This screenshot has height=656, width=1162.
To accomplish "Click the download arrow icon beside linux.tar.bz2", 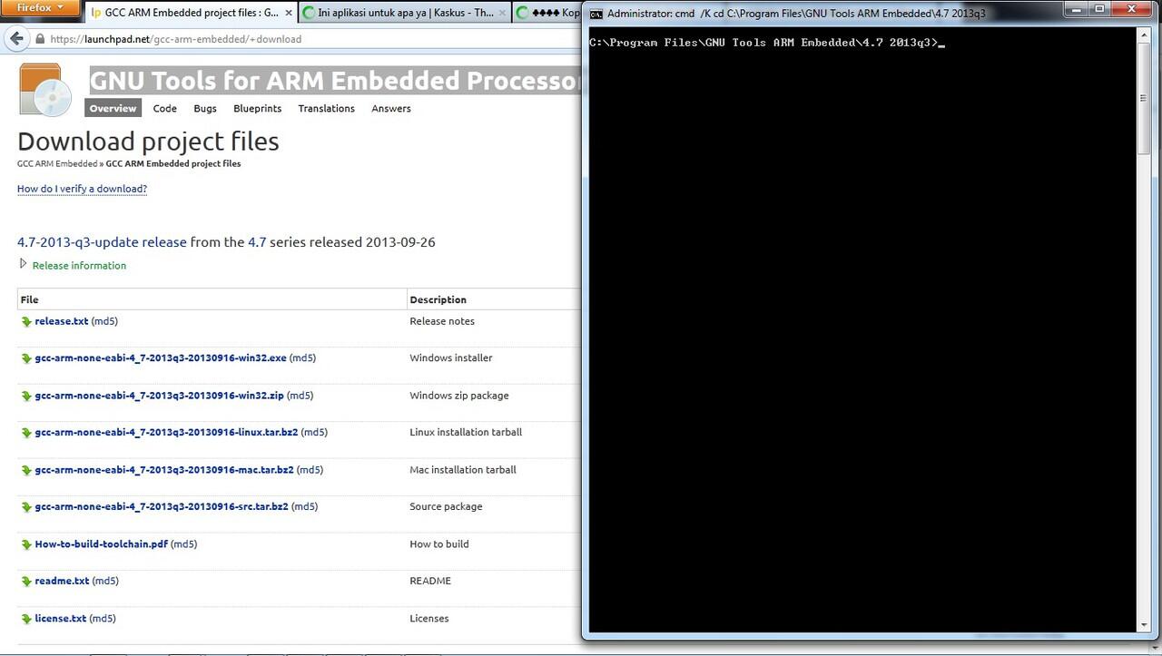I will coord(26,433).
